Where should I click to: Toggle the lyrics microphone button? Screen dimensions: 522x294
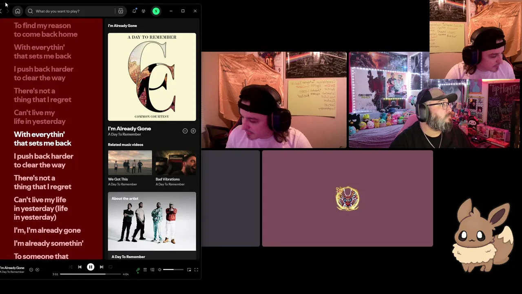[138, 270]
